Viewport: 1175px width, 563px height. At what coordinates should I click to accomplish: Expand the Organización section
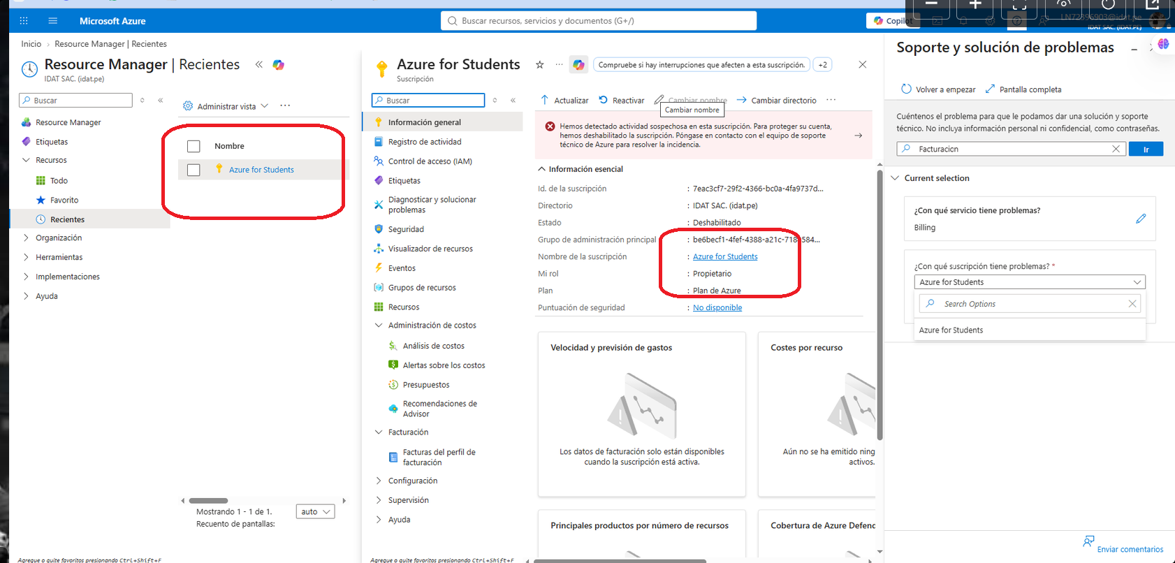(27, 237)
